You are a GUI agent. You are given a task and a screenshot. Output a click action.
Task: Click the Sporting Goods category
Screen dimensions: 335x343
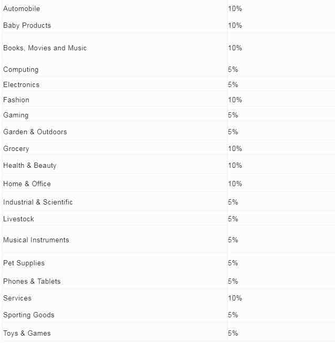pos(29,315)
